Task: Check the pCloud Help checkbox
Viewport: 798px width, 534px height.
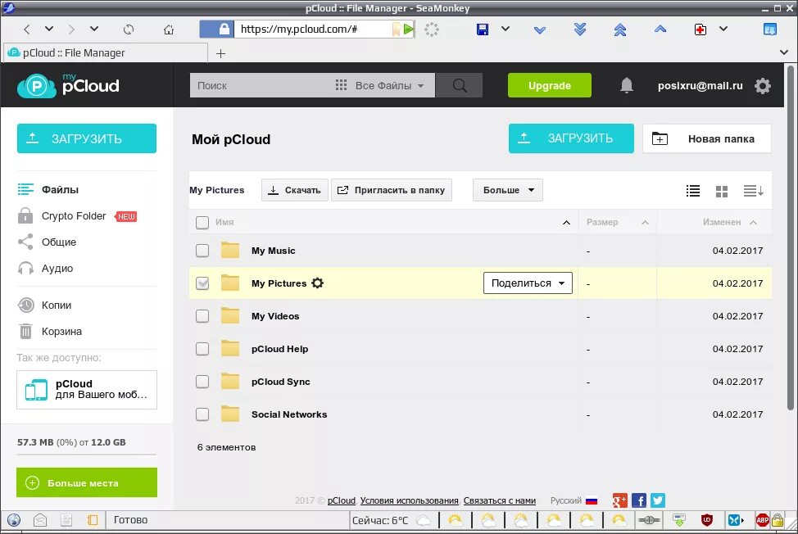Action: [x=202, y=349]
